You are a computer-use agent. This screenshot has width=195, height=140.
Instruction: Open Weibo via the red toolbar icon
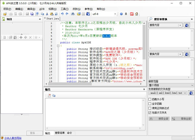(x=132, y=14)
